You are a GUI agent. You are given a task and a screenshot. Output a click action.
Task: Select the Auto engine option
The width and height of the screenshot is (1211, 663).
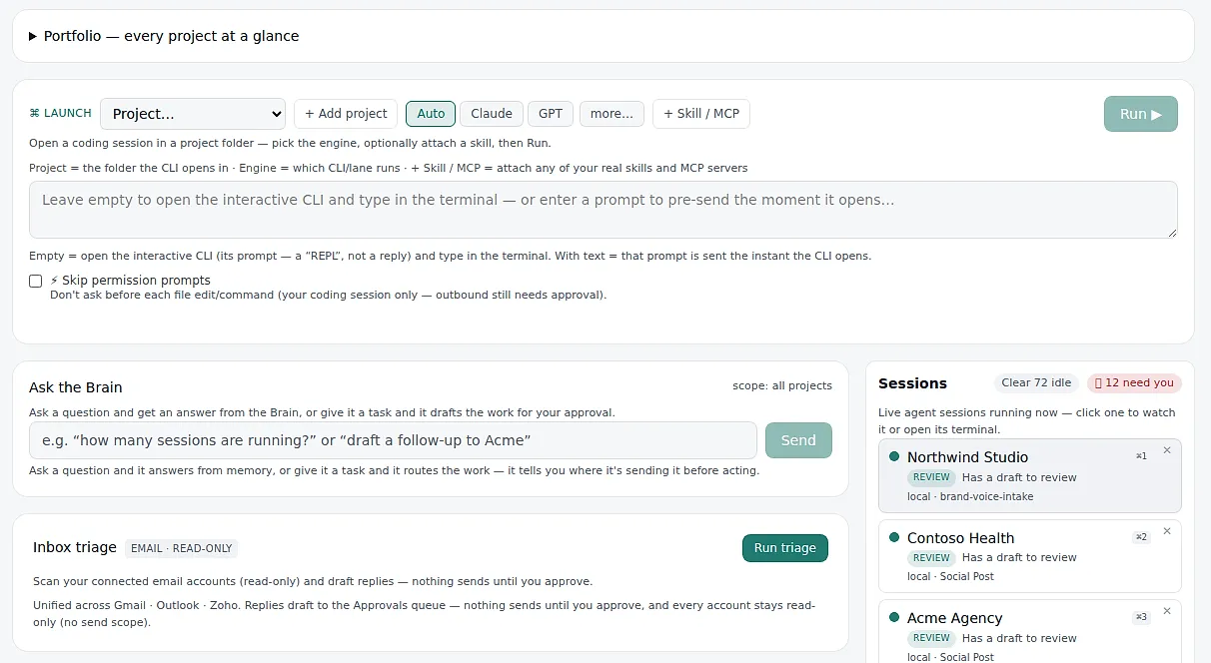431,114
